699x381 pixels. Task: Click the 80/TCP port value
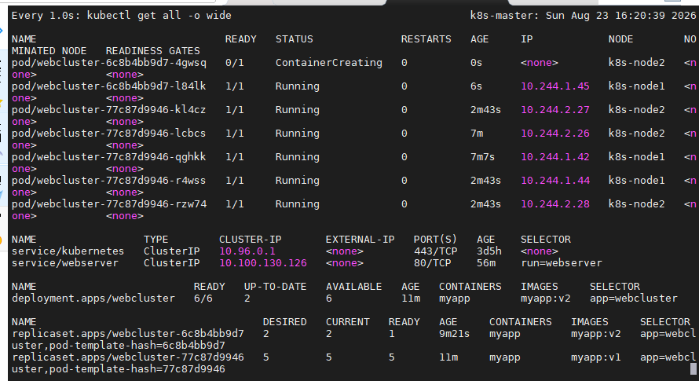pyautogui.click(x=433, y=263)
